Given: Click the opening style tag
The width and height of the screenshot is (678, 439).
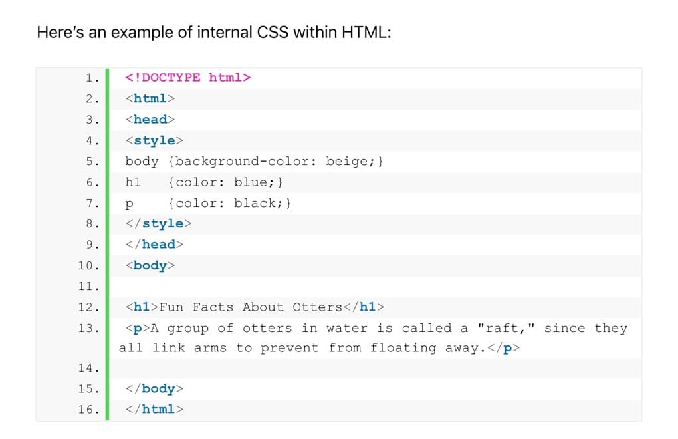Looking at the screenshot, I should pyautogui.click(x=154, y=140).
